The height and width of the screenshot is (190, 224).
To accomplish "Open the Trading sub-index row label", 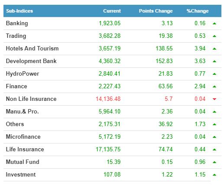I will (16, 36).
